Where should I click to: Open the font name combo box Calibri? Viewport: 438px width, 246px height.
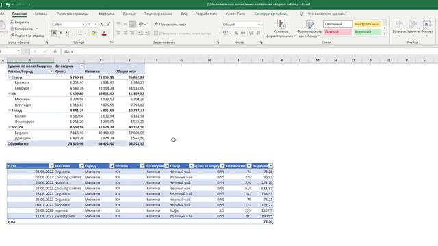[x=68, y=25]
